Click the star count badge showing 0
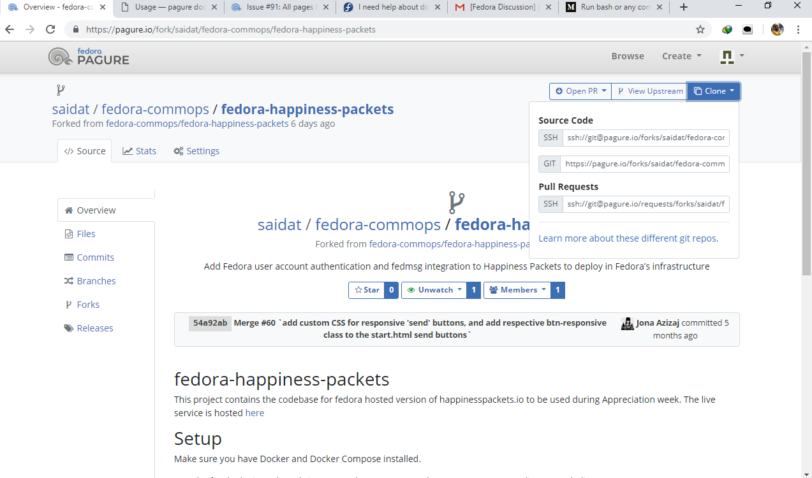Viewport: 812px width, 478px height. click(392, 290)
